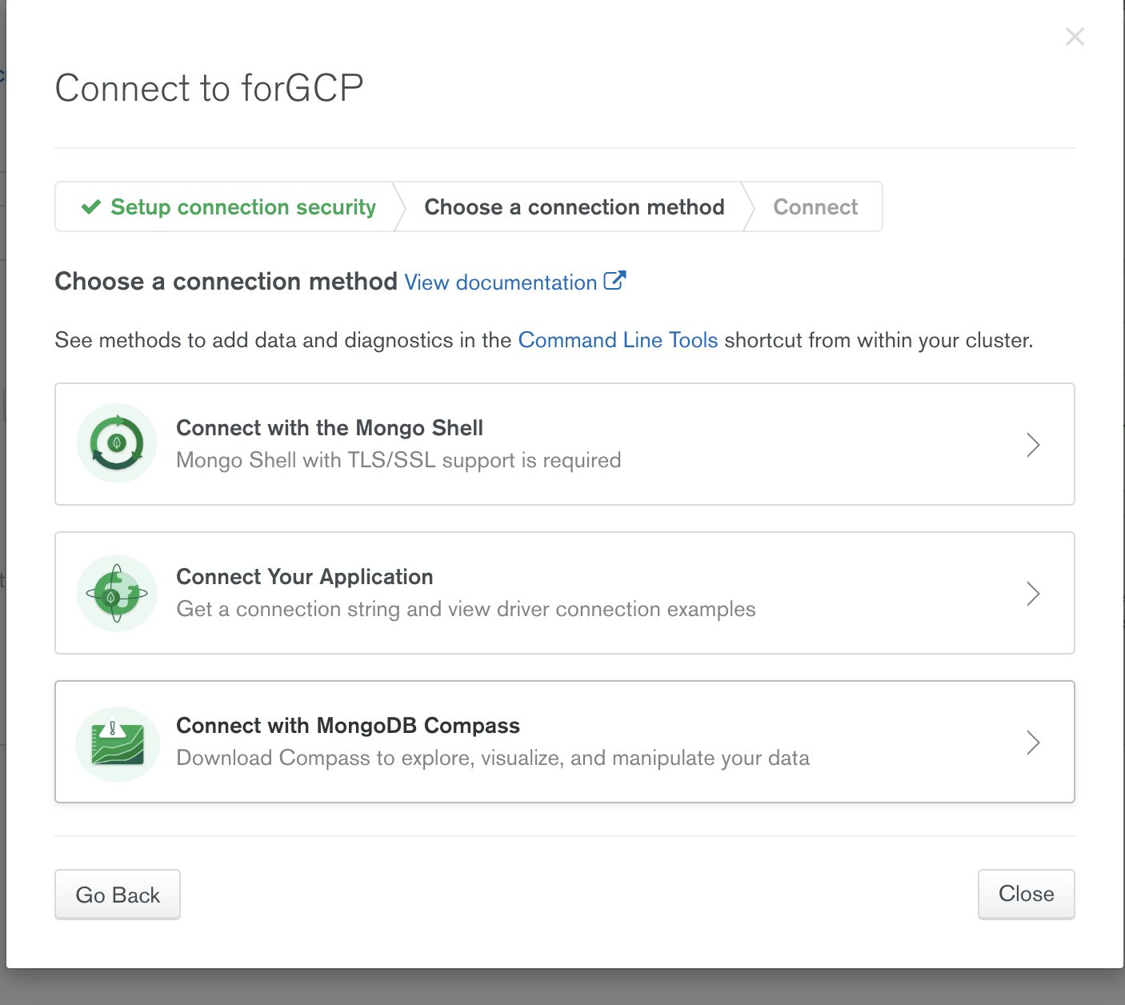Viewport: 1125px width, 1005px height.
Task: Expand the Mongo Shell option chevron
Action: coord(1033,445)
